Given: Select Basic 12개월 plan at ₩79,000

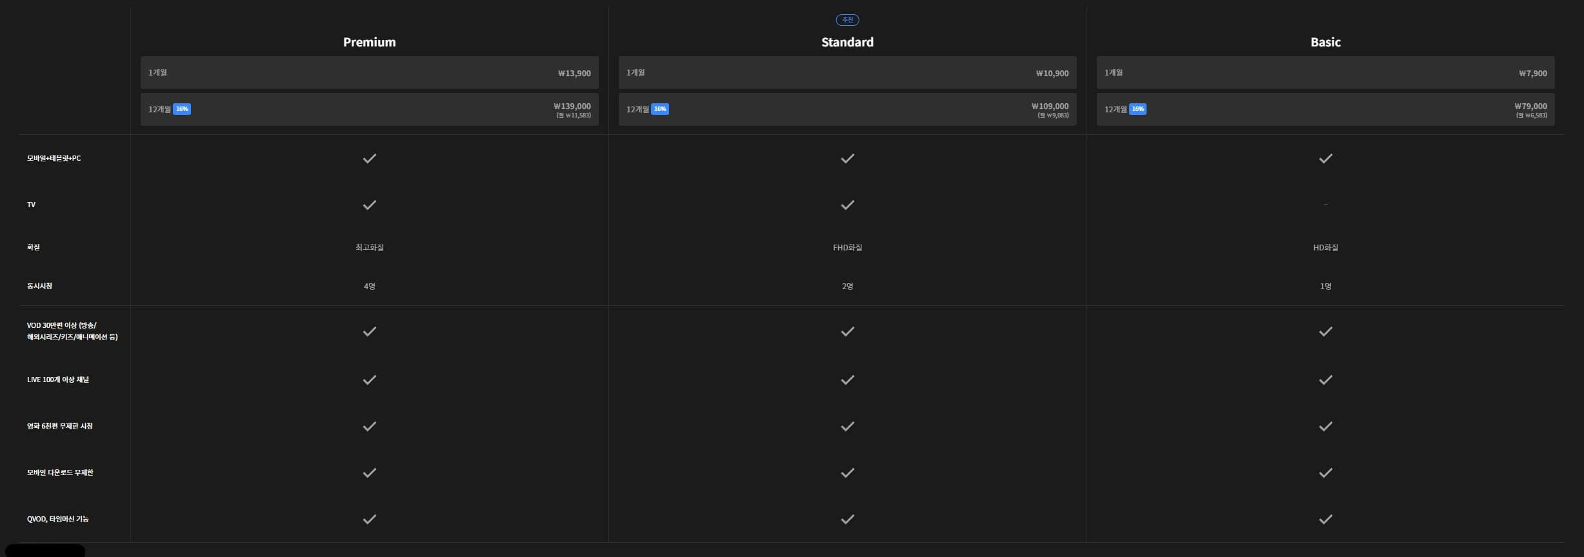Looking at the screenshot, I should (x=1325, y=109).
